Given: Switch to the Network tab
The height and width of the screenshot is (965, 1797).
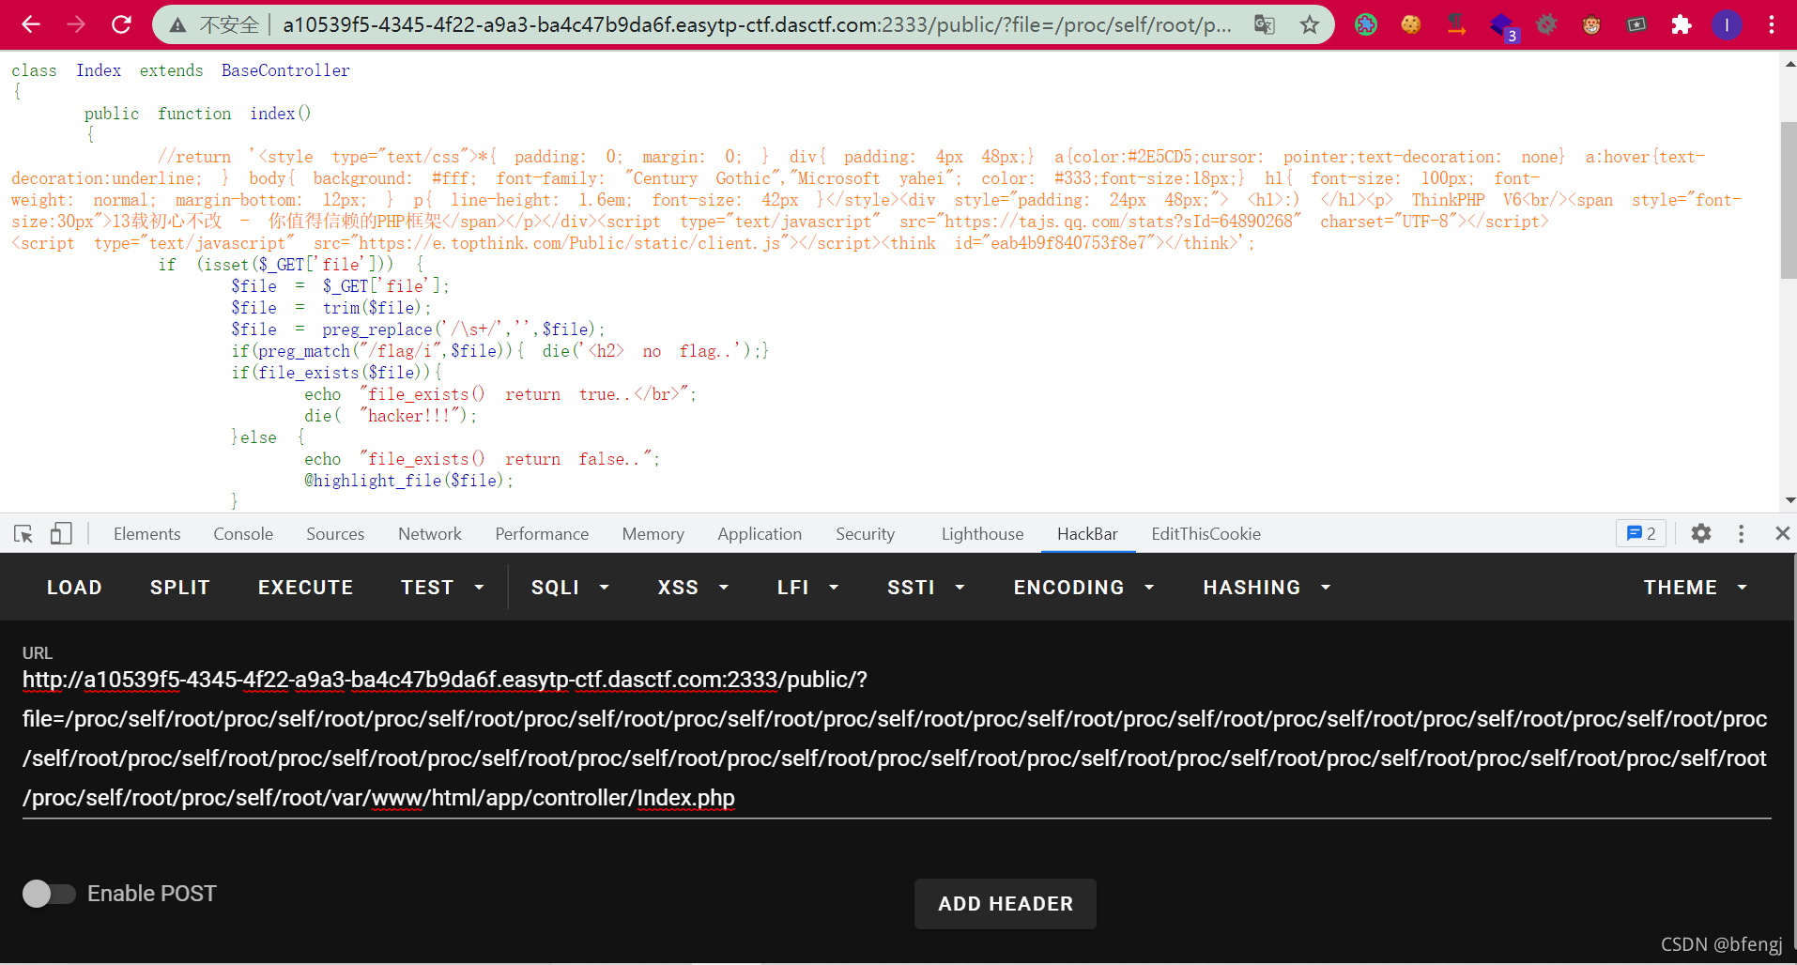Looking at the screenshot, I should point(430,534).
